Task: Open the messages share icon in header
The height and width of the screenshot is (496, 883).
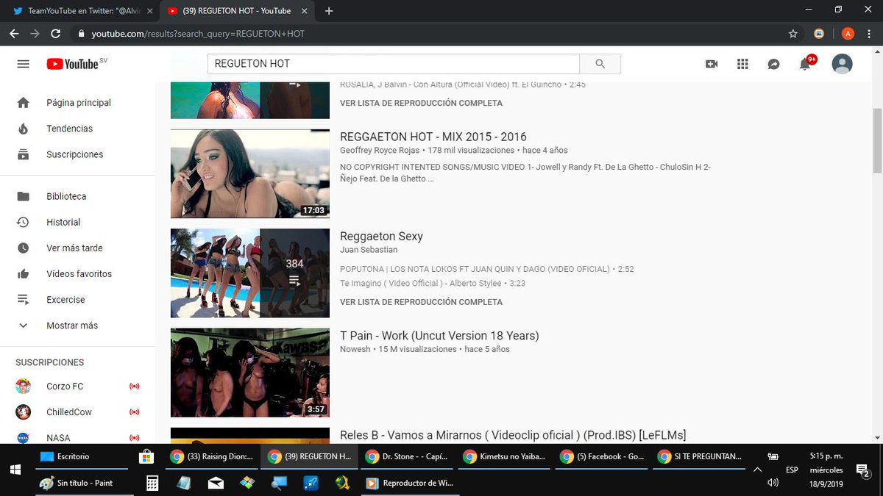Action: (773, 64)
